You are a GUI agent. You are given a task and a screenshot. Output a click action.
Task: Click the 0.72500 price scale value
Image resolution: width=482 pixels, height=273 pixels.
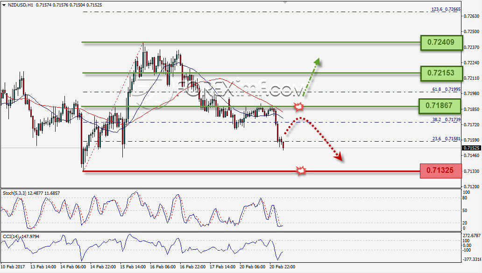pyautogui.click(x=472, y=32)
